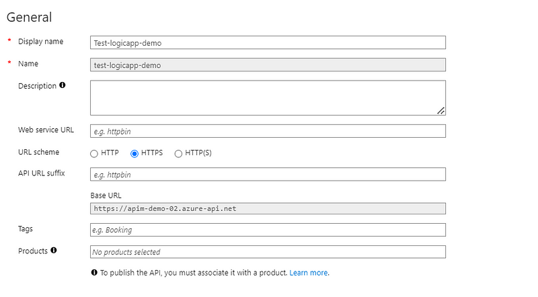Select the HTTPS URL scheme radio button
Screen dimensions: 538x297
pyautogui.click(x=134, y=154)
